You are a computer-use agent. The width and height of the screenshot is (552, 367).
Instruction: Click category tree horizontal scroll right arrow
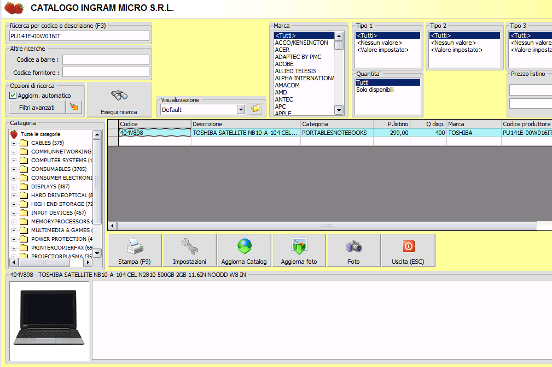[x=88, y=262]
